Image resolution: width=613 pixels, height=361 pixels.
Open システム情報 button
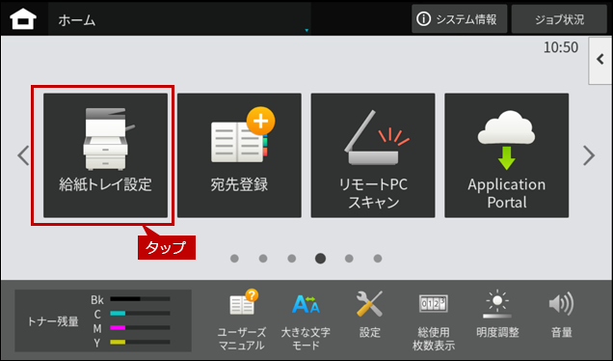coord(460,18)
